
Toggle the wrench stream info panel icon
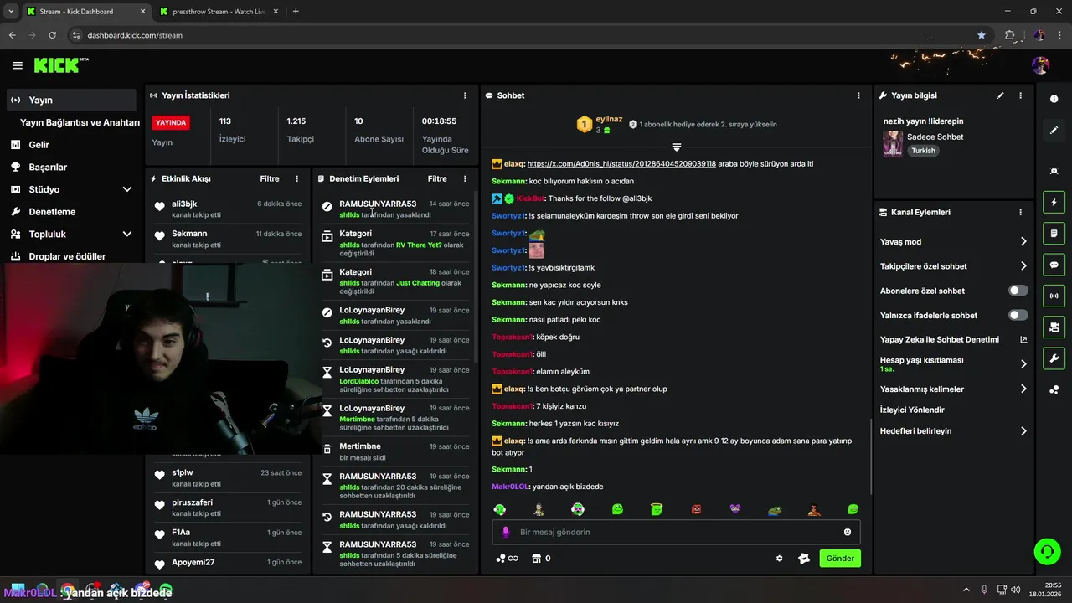click(1054, 358)
